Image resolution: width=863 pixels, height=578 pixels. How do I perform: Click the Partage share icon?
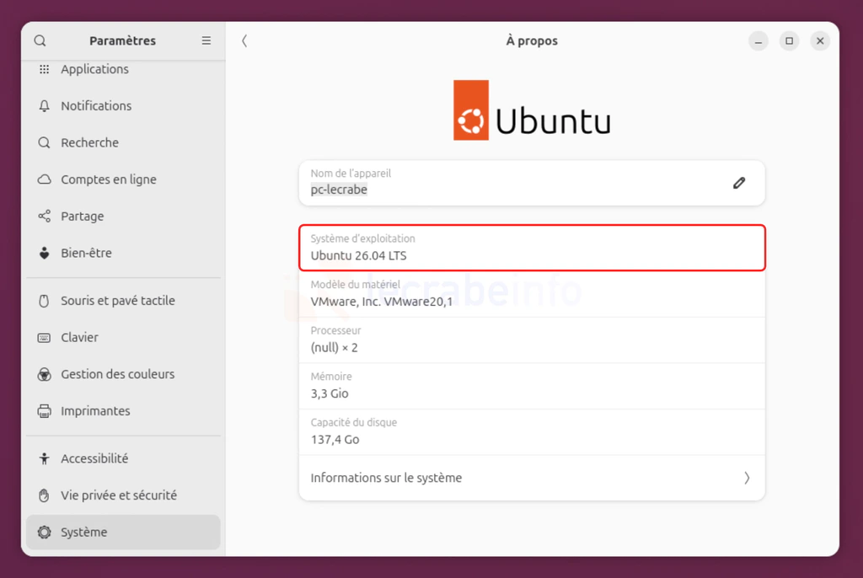44,217
